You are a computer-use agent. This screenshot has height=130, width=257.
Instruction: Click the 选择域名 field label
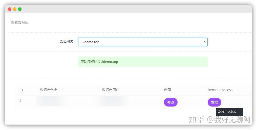click(66, 42)
